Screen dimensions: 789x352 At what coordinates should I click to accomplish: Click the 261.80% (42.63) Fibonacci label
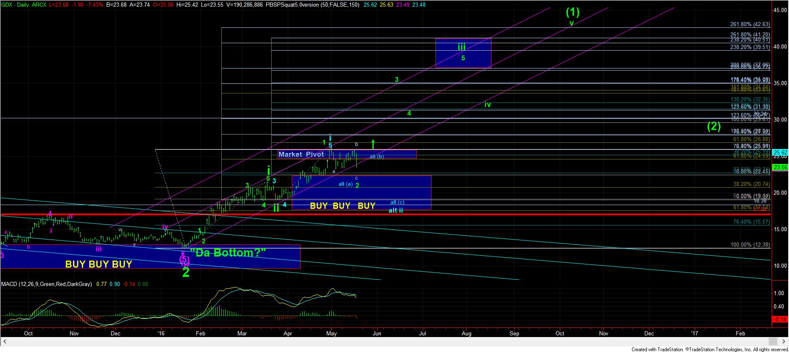(x=750, y=24)
